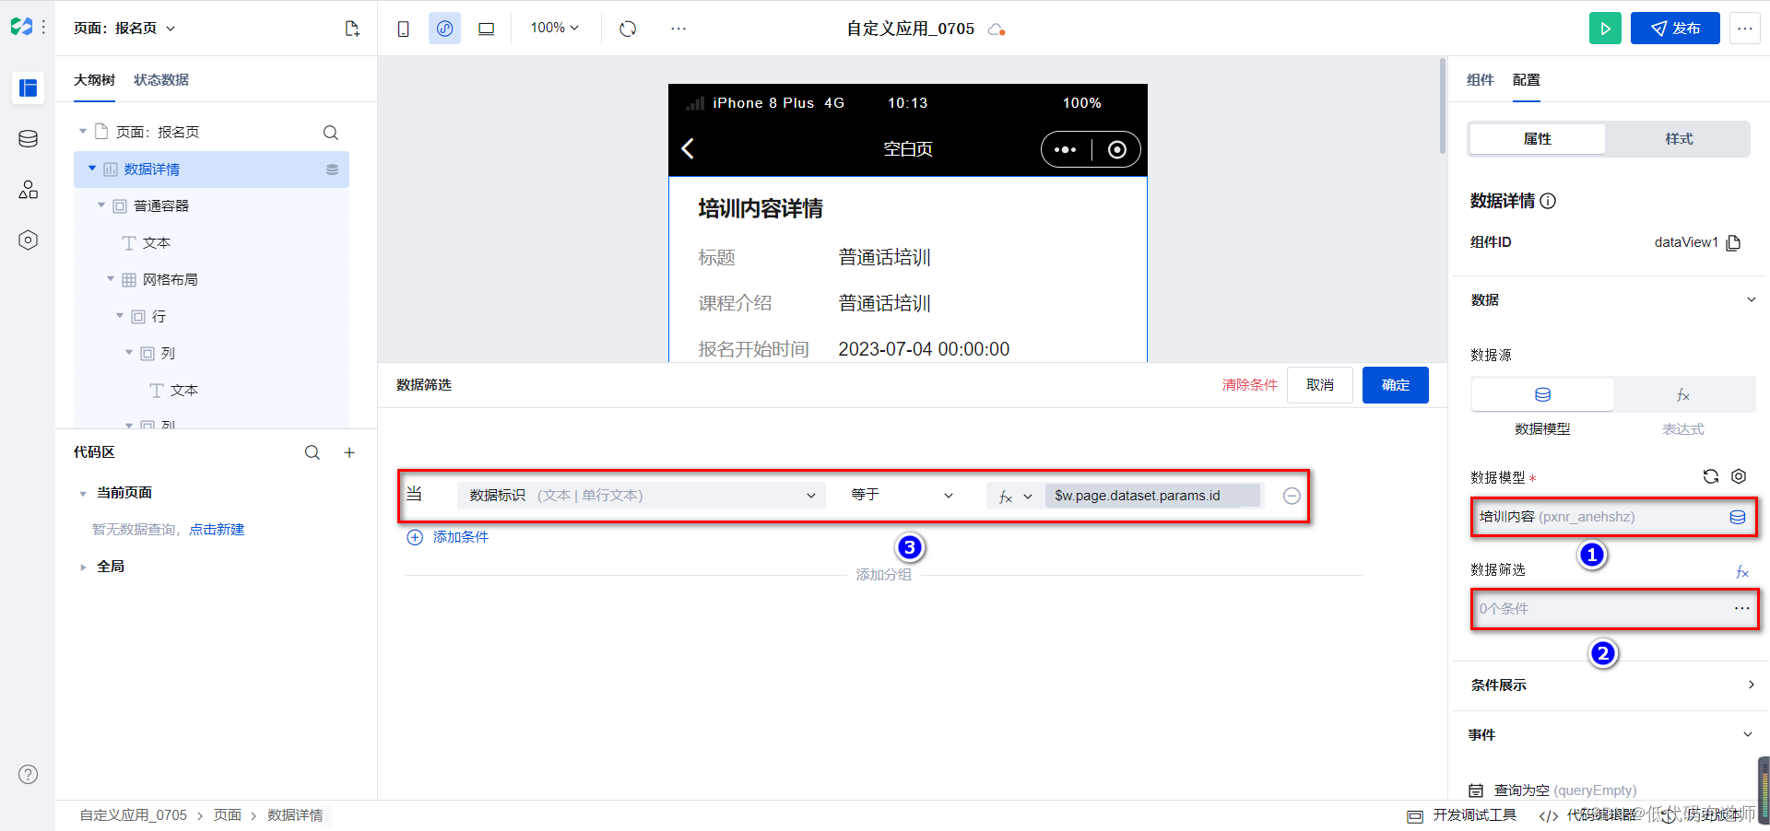
Task: Collapse the 当前页面 code section
Action: point(83,493)
